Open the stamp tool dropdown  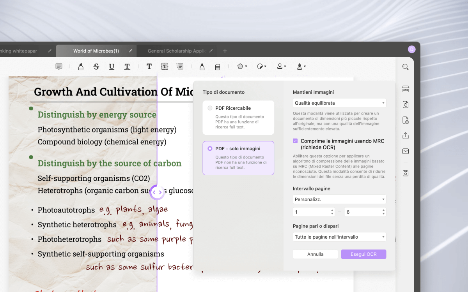pos(281,67)
